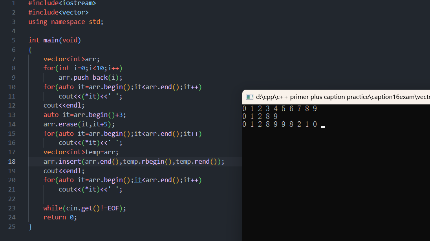Image resolution: width=430 pixels, height=241 pixels.
Task: Click the console application icon in title bar
Action: pyautogui.click(x=249, y=96)
